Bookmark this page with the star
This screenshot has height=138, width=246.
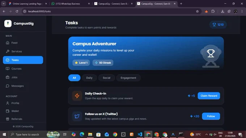[x=198, y=11]
